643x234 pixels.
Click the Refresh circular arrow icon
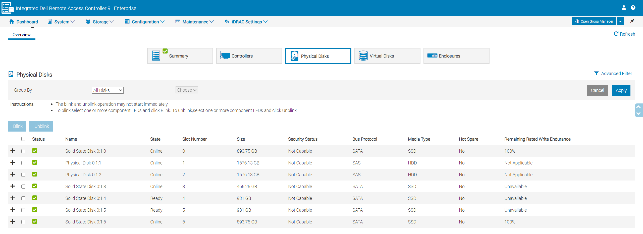[616, 34]
